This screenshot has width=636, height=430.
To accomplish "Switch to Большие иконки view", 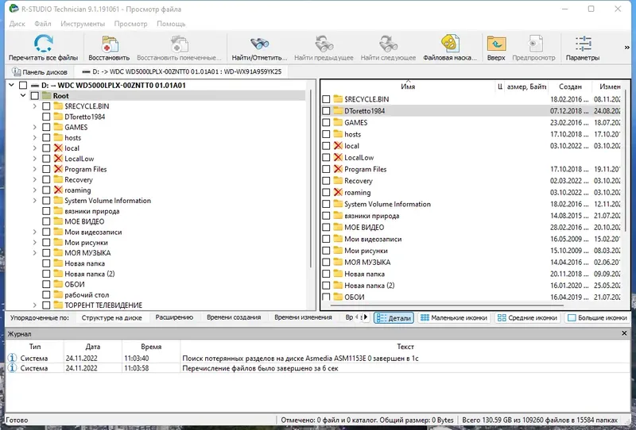I will [597, 318].
